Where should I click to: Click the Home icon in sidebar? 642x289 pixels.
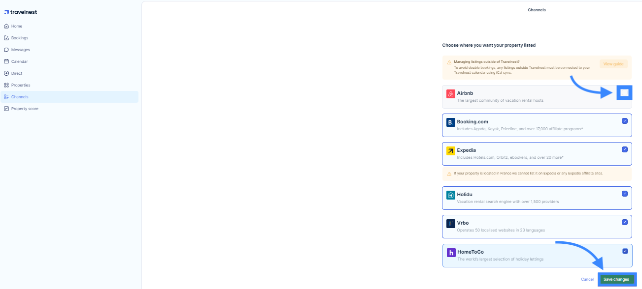coord(6,26)
